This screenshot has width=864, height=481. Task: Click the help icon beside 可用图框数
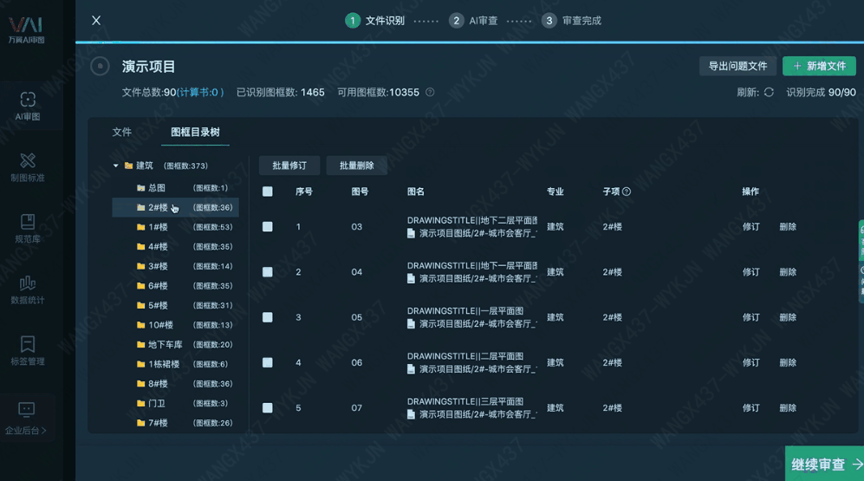(430, 93)
